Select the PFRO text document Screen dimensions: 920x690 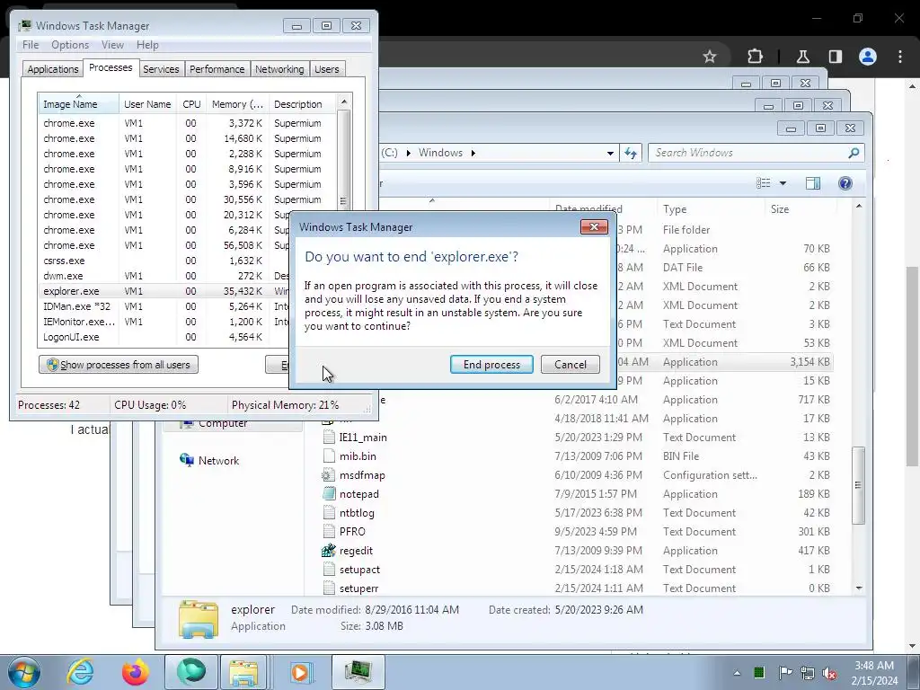pos(352,532)
